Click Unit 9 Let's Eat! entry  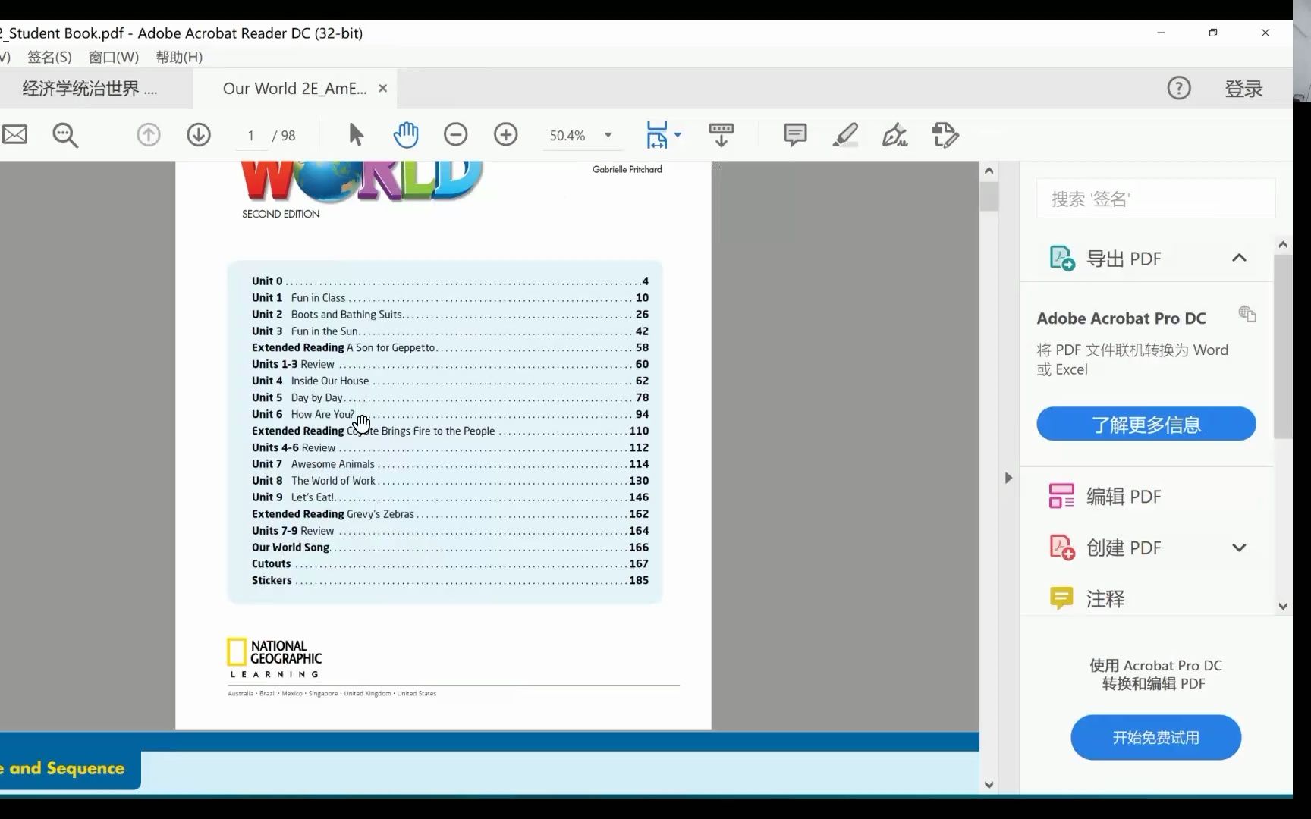(x=450, y=497)
